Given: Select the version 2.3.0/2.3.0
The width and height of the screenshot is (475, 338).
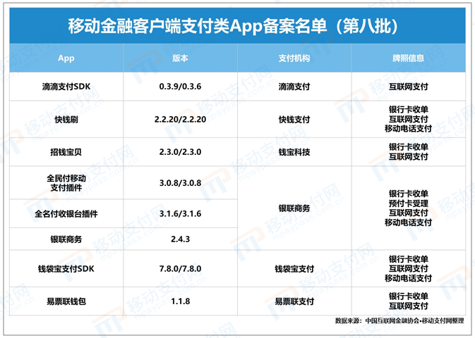Looking at the screenshot, I should click(x=180, y=152).
